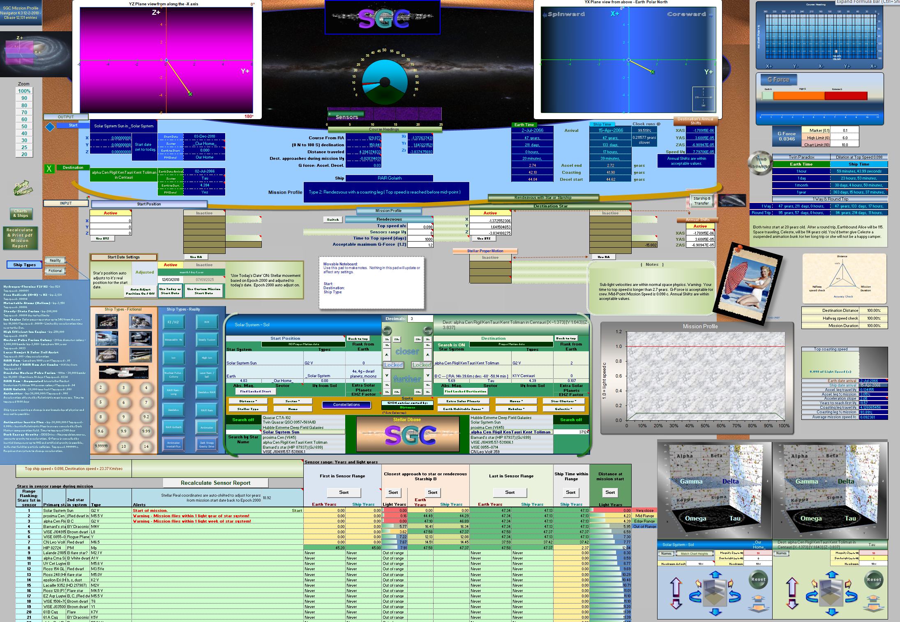Step Start Position closer with up arrow
900x622 pixels.
pyautogui.click(x=387, y=355)
